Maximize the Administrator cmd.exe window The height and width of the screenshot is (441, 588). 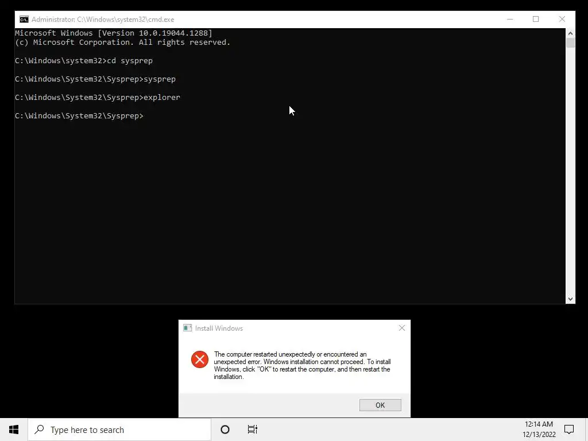coord(536,19)
